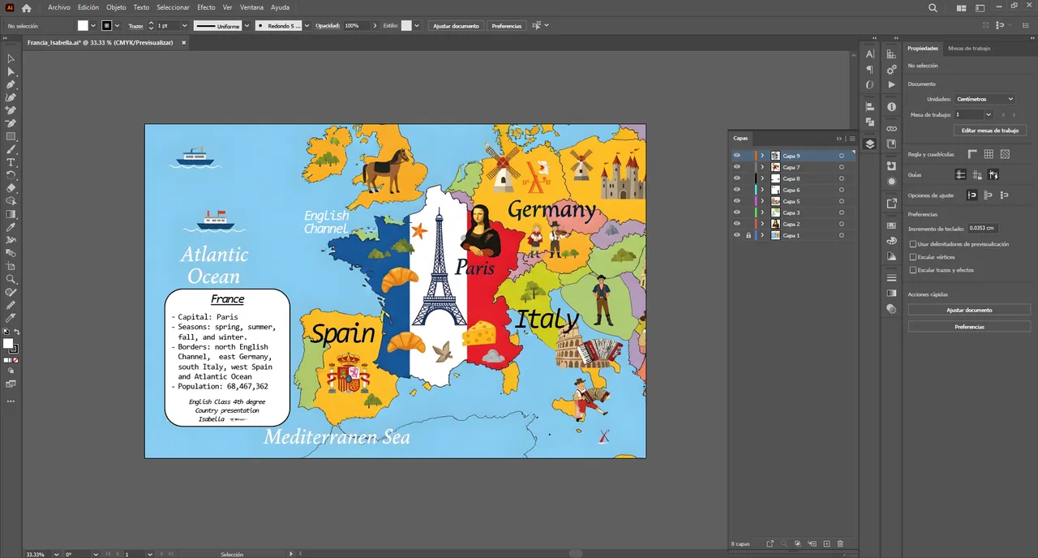Open the Character panel icon
Image resolution: width=1038 pixels, height=558 pixels.
(870, 54)
